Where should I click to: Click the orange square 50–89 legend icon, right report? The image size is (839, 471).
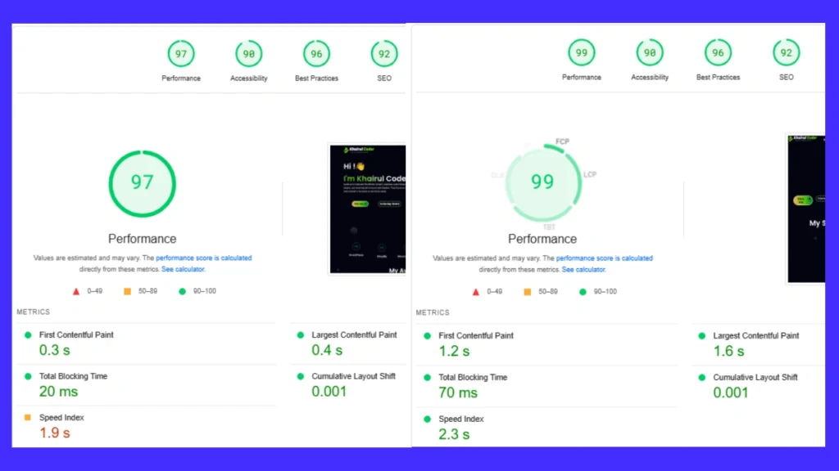click(528, 292)
